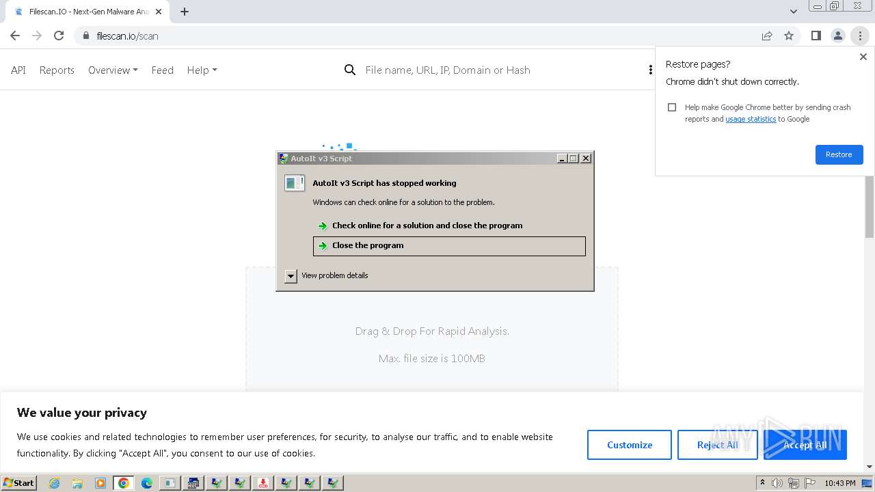Click Reject All cookies
Screen dimensions: 875x492
[717, 445]
